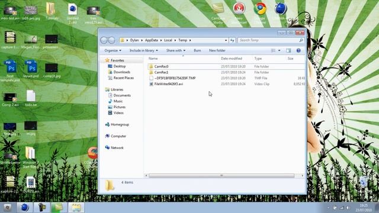Open Videos library in navigation pane
The image size is (379, 213).
(x=118, y=113)
